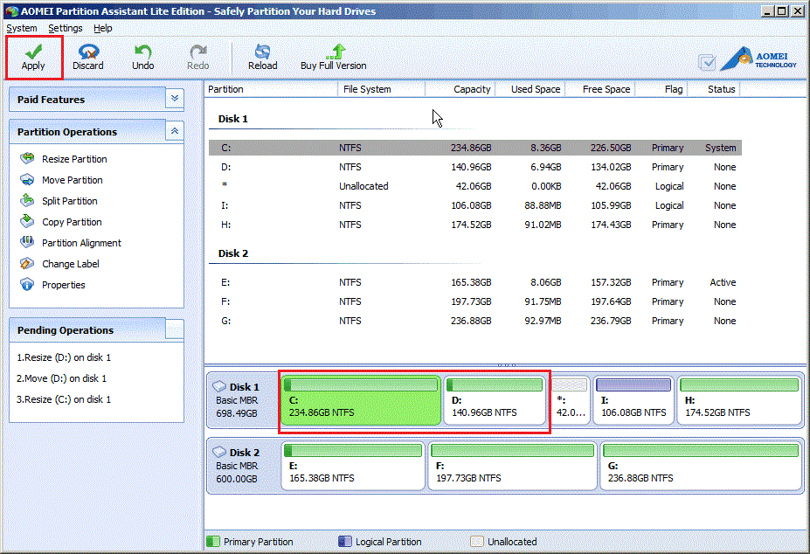The image size is (810, 554).
Task: Choose Partition Alignment operation
Action: point(81,243)
